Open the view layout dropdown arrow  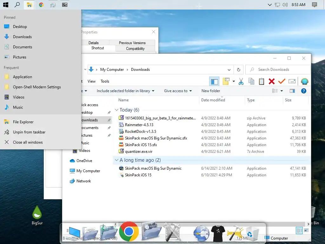pyautogui.click(x=282, y=91)
